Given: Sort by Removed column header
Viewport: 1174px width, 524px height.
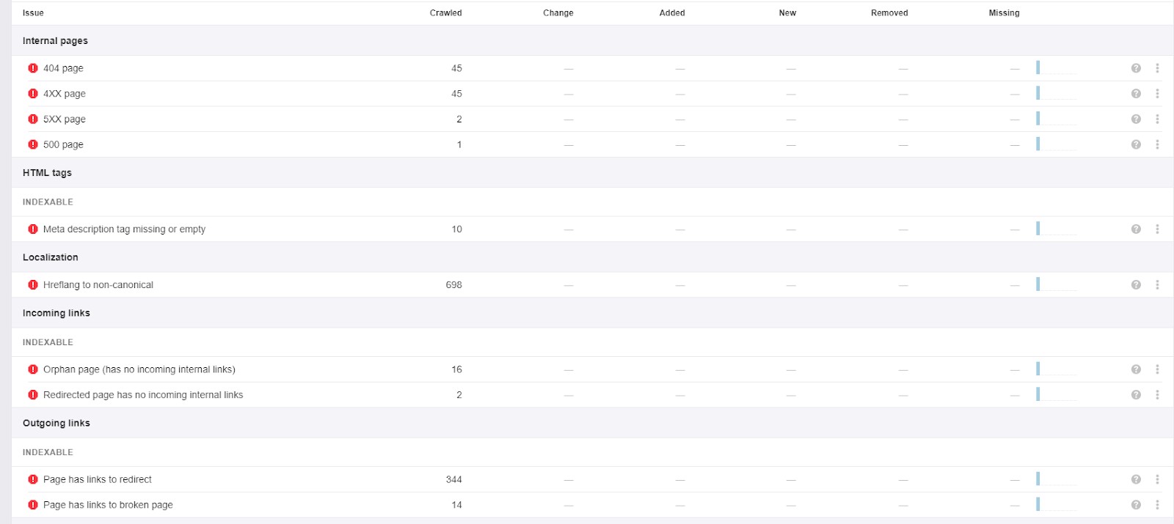Looking at the screenshot, I should 889,13.
